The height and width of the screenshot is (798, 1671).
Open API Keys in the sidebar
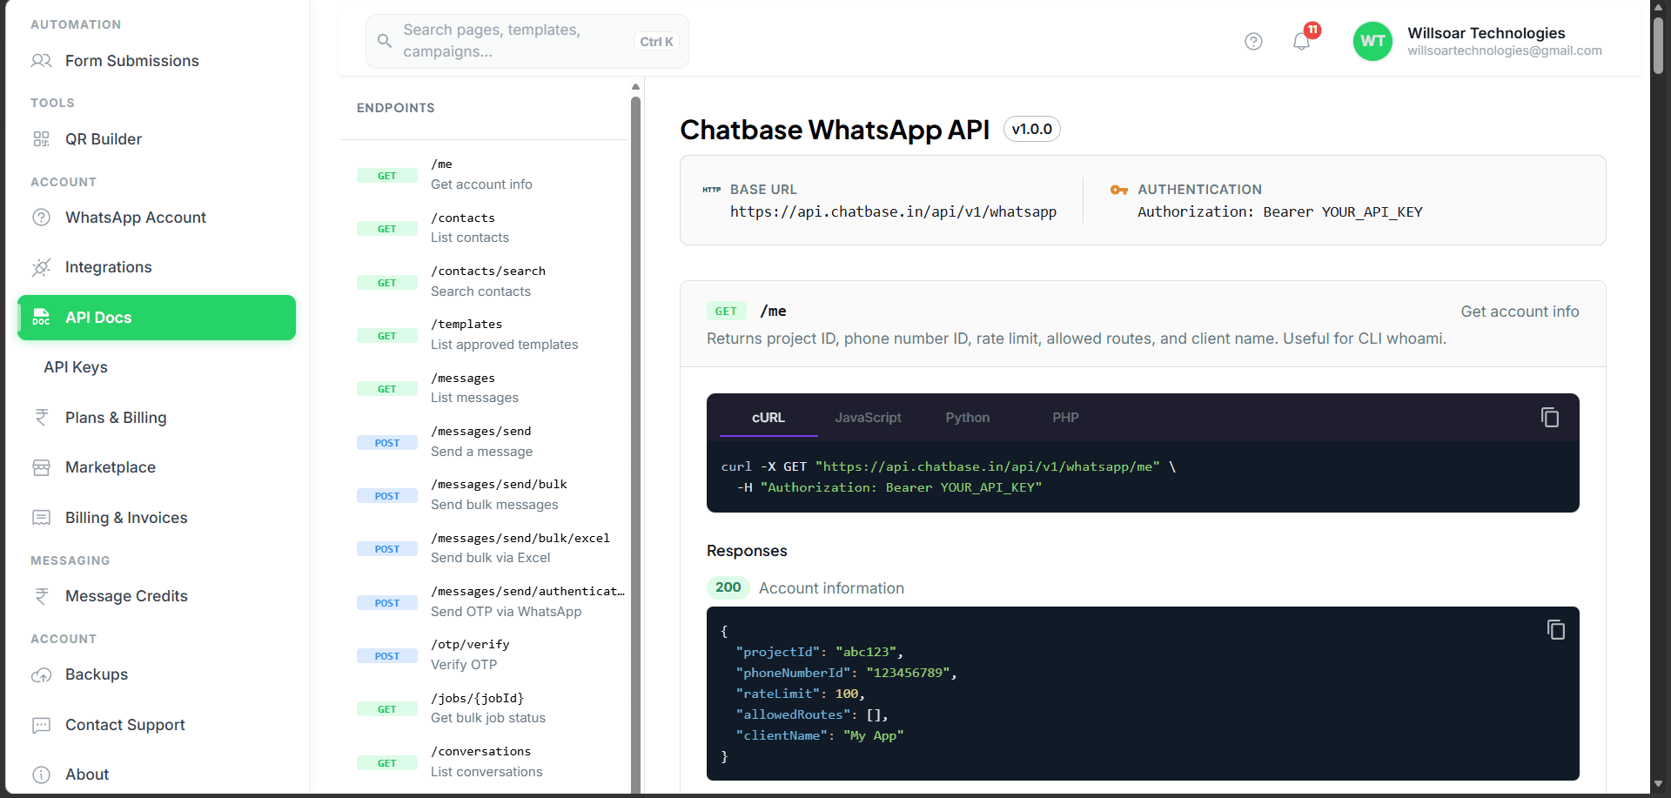pyautogui.click(x=76, y=367)
